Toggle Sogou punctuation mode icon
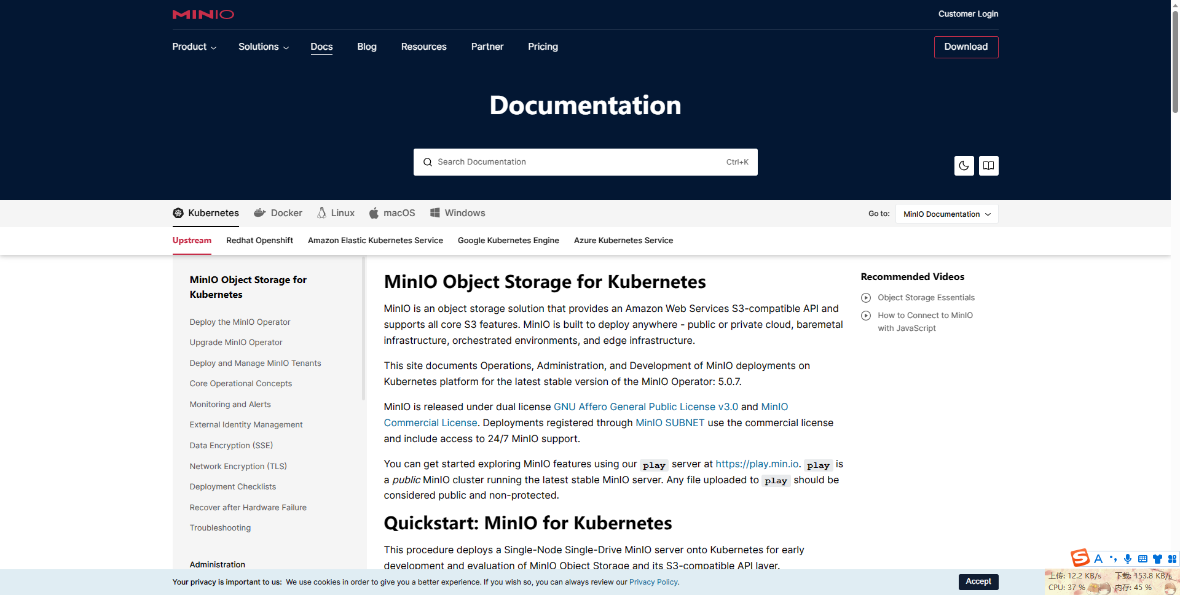 pos(1113,559)
